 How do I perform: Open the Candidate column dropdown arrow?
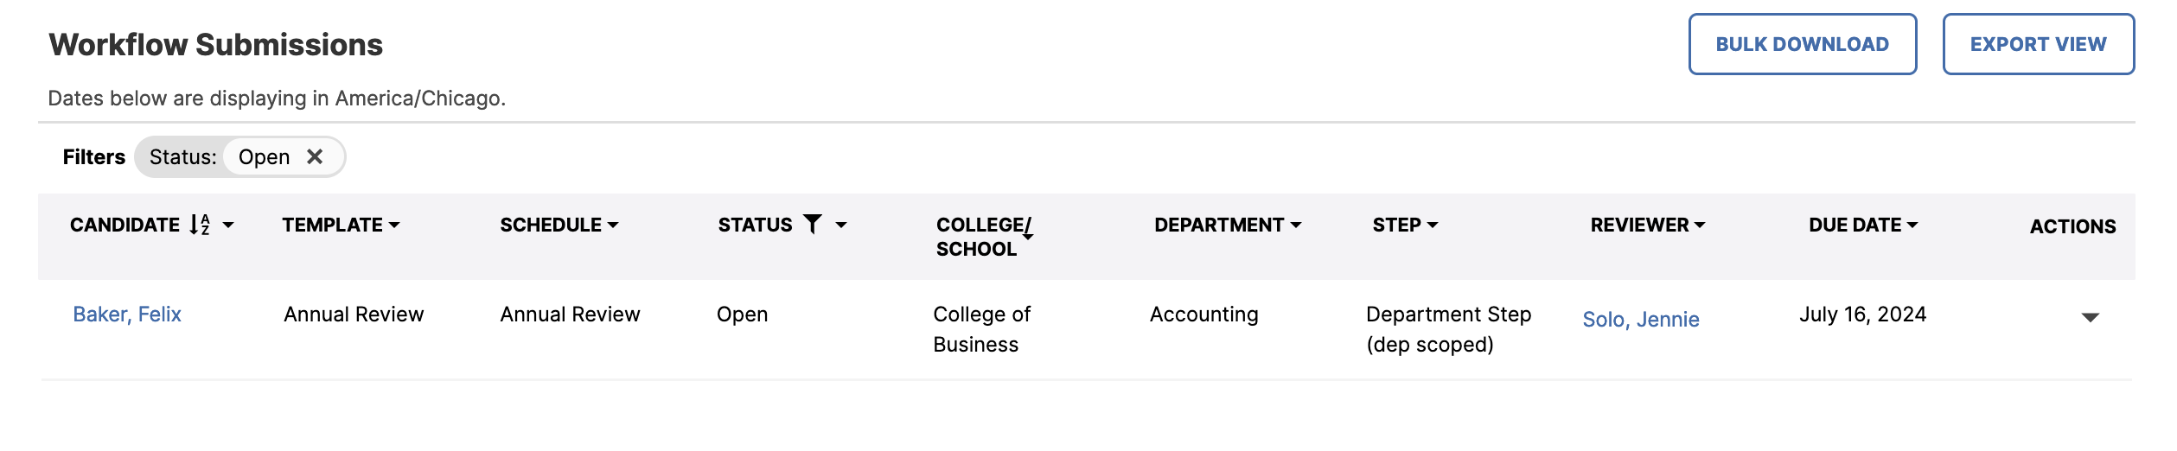[228, 225]
